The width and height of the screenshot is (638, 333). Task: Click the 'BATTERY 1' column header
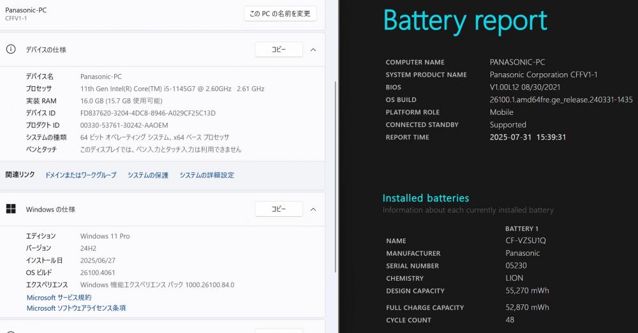[522, 229]
